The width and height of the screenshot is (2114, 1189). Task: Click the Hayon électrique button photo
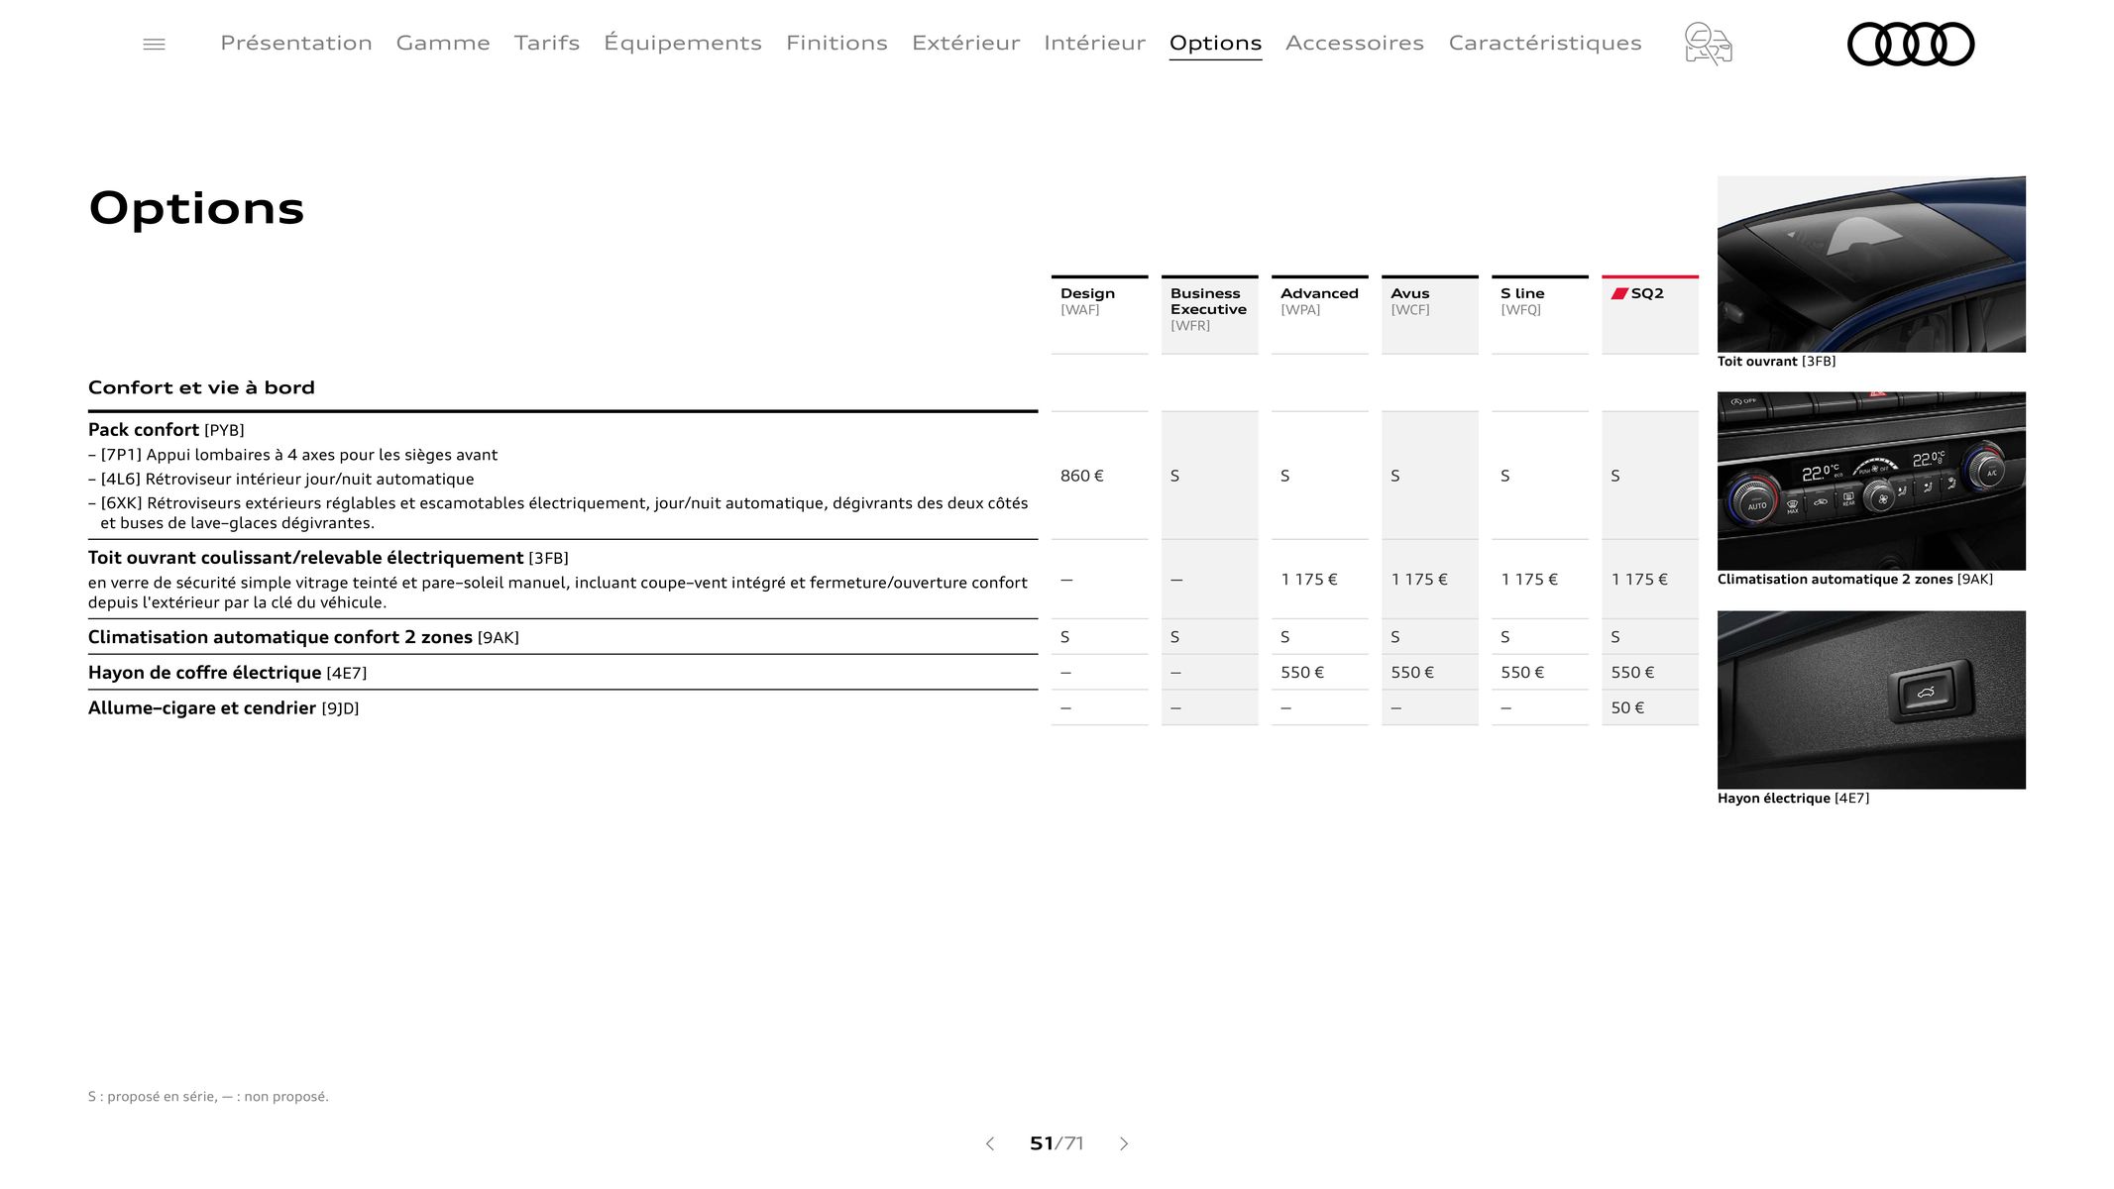[x=1871, y=700]
